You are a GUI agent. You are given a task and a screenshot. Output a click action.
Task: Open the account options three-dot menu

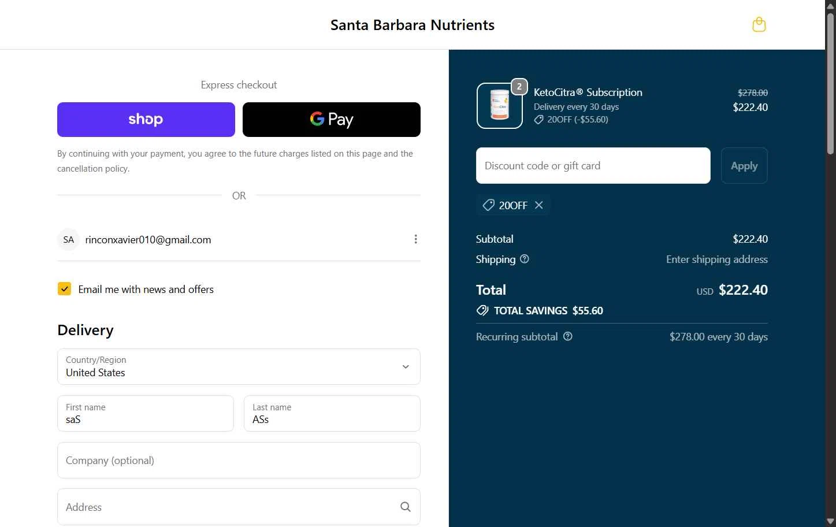click(415, 239)
